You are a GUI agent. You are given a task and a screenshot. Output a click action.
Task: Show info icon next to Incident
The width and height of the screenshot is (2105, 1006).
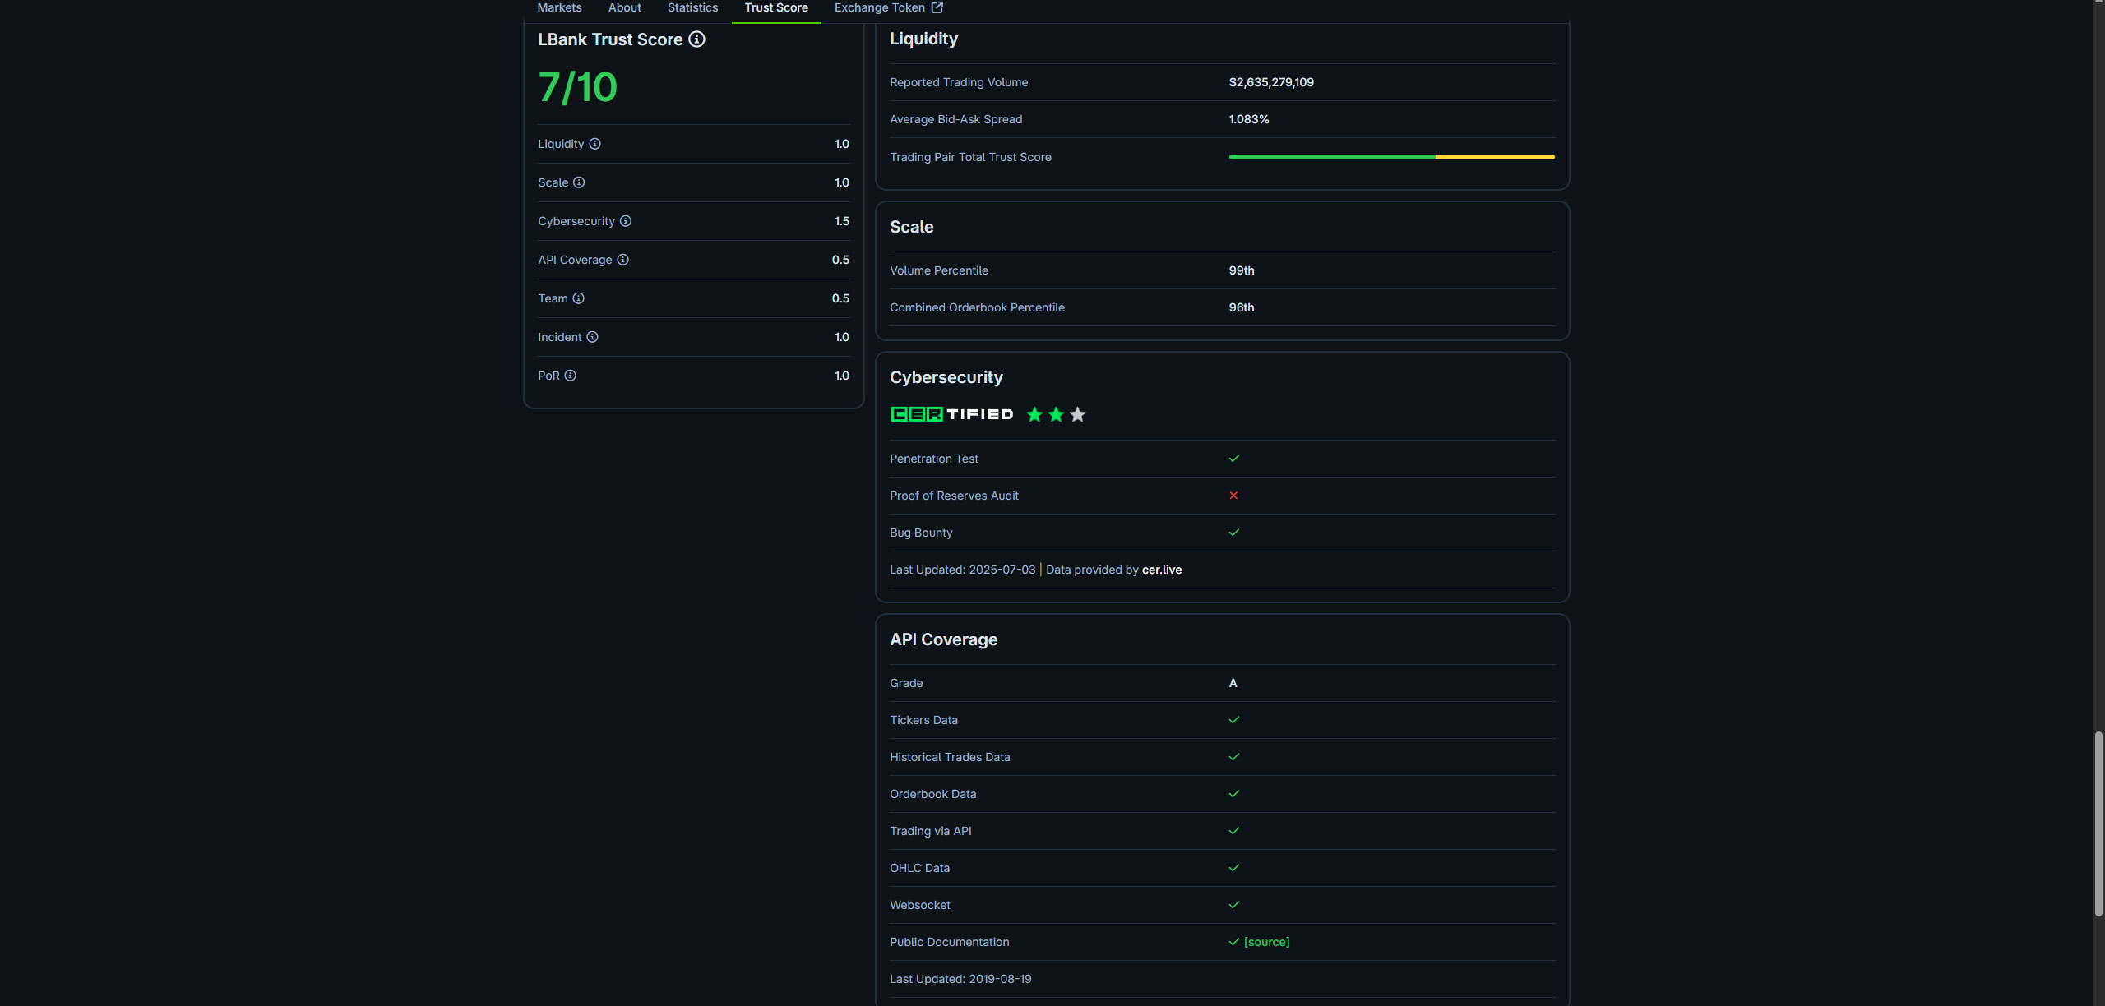point(592,337)
